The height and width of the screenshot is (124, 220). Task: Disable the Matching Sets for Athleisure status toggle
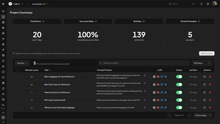[x=179, y=92]
